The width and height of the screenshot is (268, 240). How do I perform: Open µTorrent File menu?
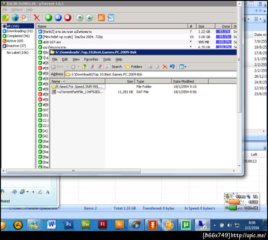pyautogui.click(x=5, y=9)
